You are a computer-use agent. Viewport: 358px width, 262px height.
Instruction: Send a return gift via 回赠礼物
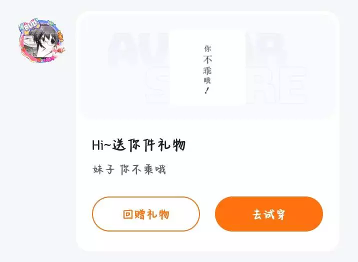tap(146, 214)
